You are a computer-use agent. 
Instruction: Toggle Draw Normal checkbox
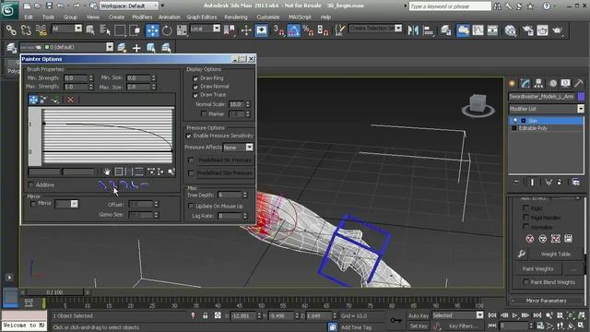(x=195, y=87)
